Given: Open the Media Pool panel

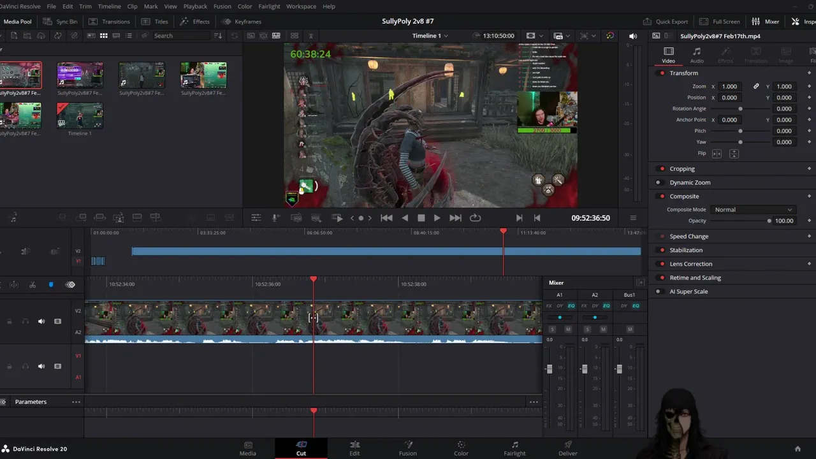Looking at the screenshot, I should tap(17, 22).
